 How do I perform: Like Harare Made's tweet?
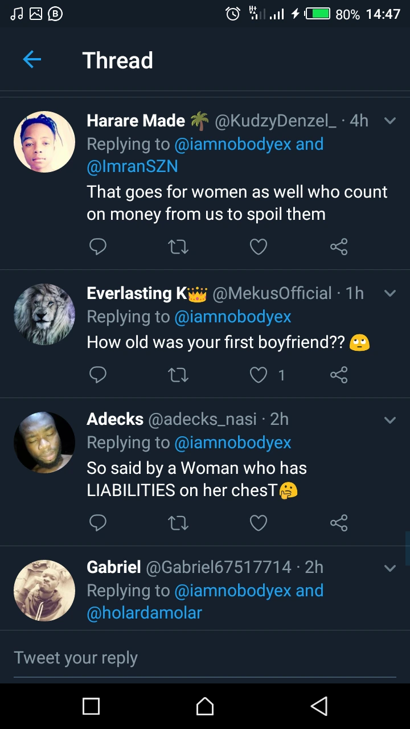click(x=259, y=247)
